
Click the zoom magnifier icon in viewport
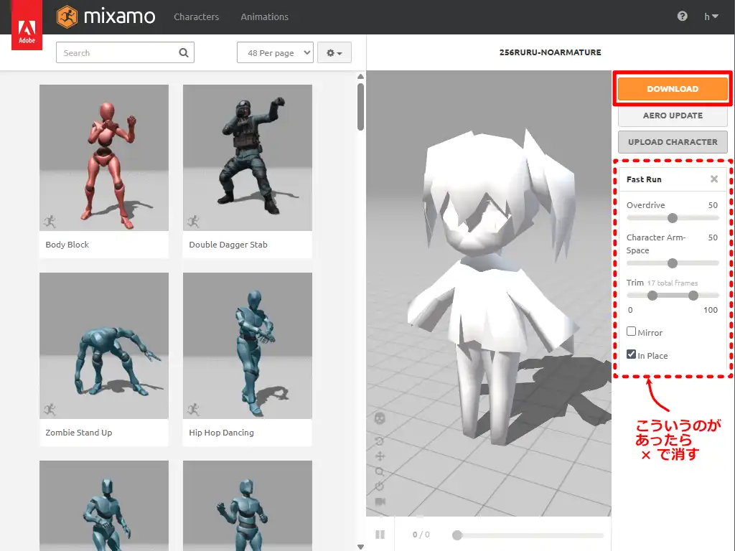380,471
